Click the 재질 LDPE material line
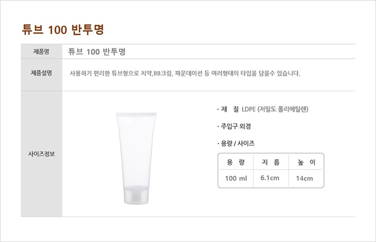 (x=263, y=110)
